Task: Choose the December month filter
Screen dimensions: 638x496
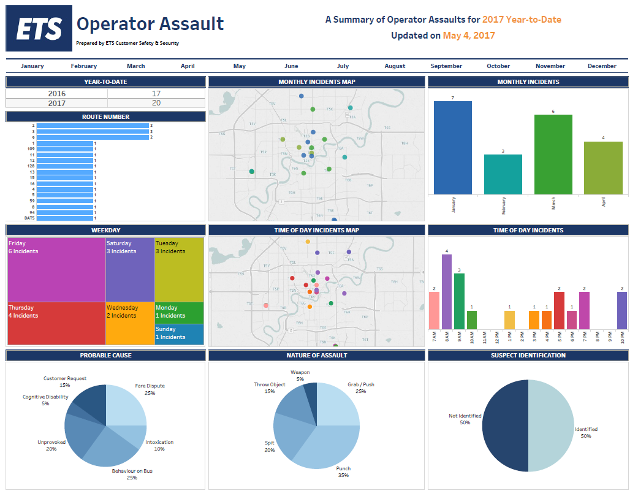Action: 601,66
